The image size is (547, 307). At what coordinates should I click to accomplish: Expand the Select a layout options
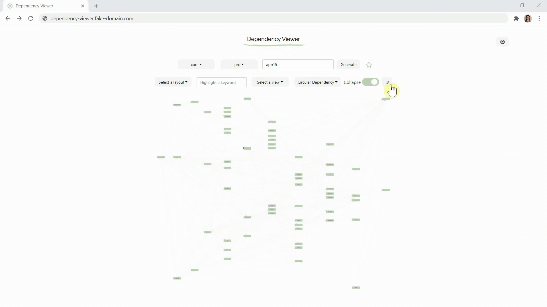(172, 82)
